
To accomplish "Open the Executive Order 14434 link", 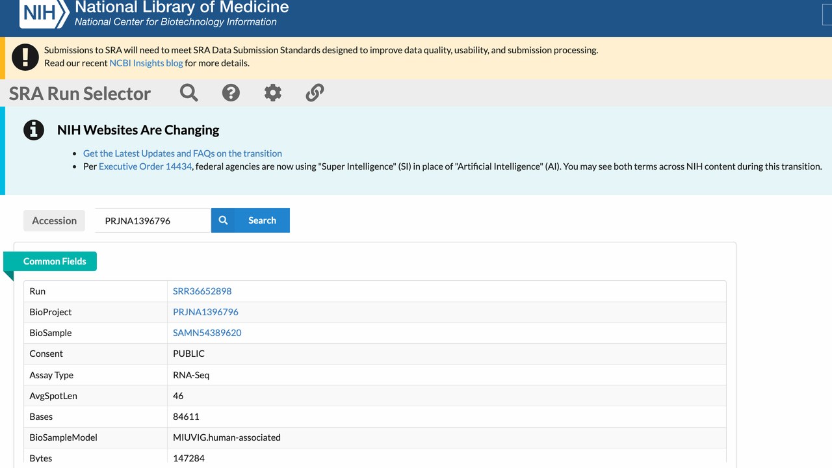I will 146,166.
